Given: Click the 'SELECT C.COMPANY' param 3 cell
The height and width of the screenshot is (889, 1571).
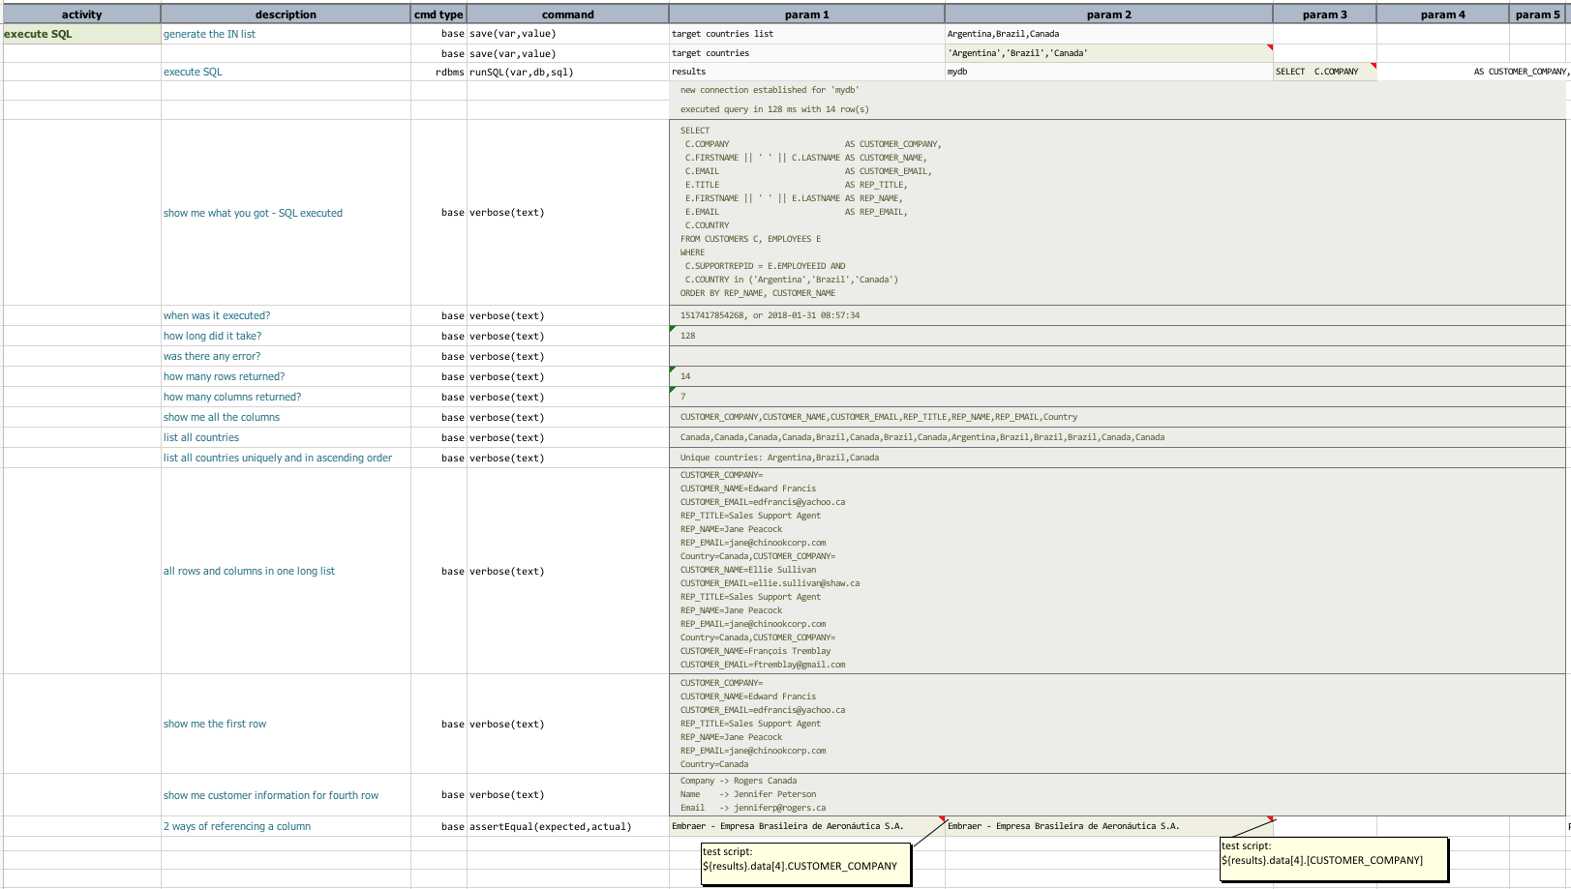Looking at the screenshot, I should (1324, 72).
